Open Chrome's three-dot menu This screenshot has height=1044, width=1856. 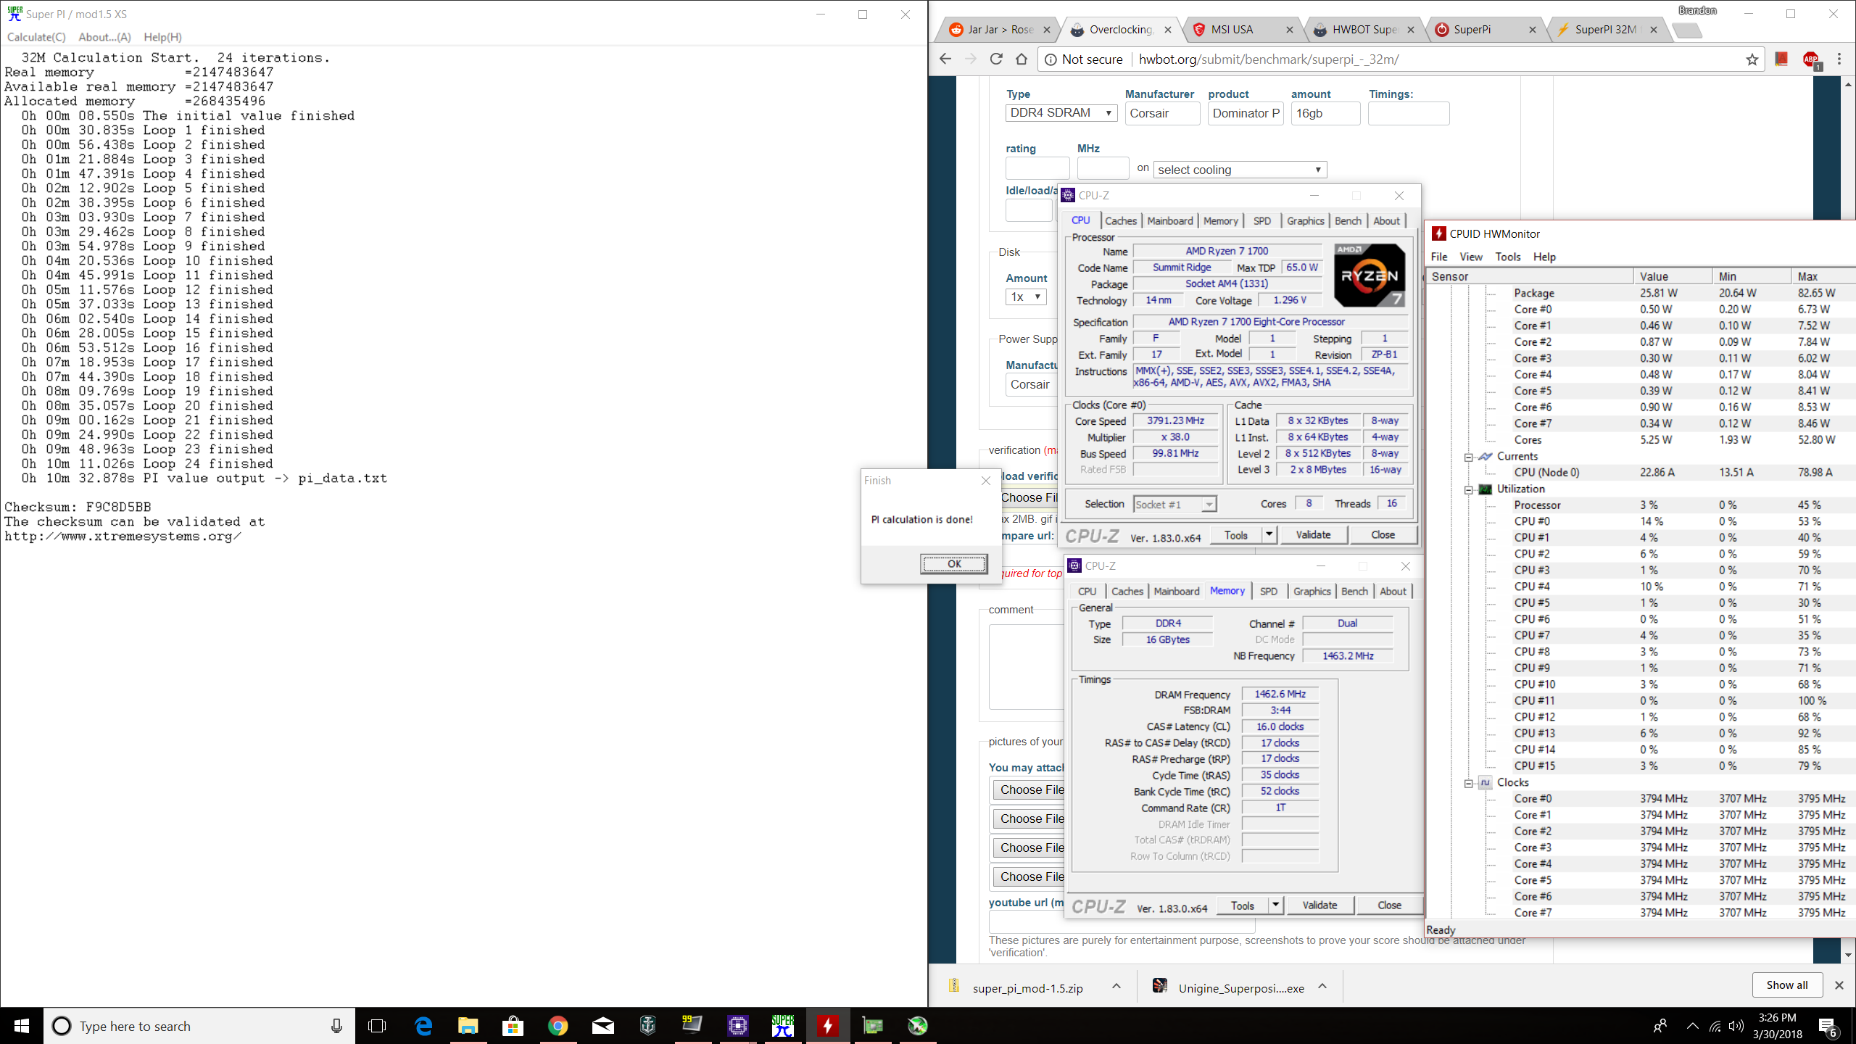(1839, 59)
